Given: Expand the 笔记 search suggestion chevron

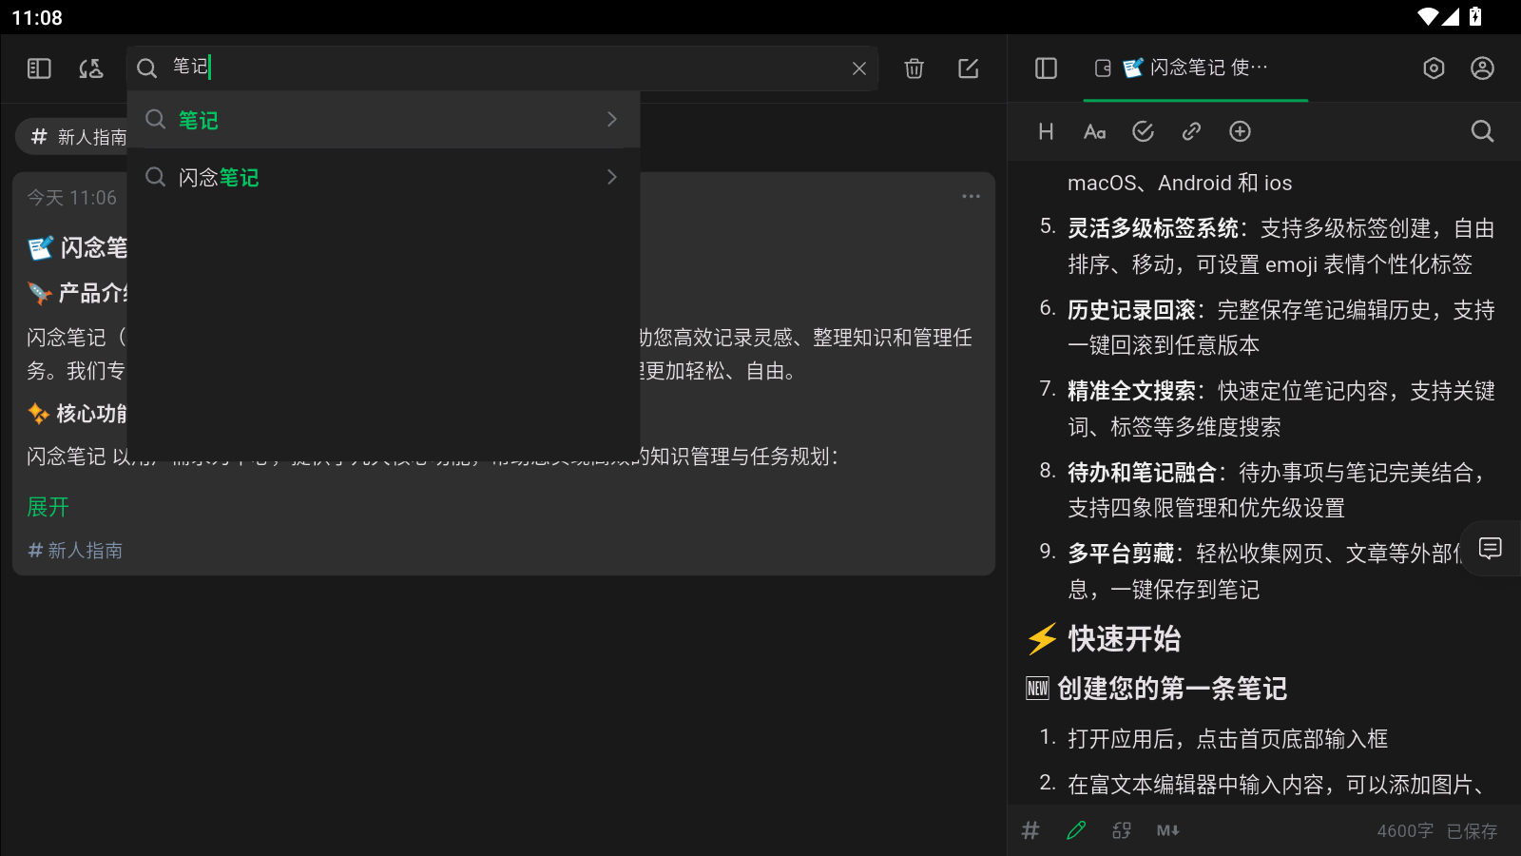Looking at the screenshot, I should click(x=611, y=119).
